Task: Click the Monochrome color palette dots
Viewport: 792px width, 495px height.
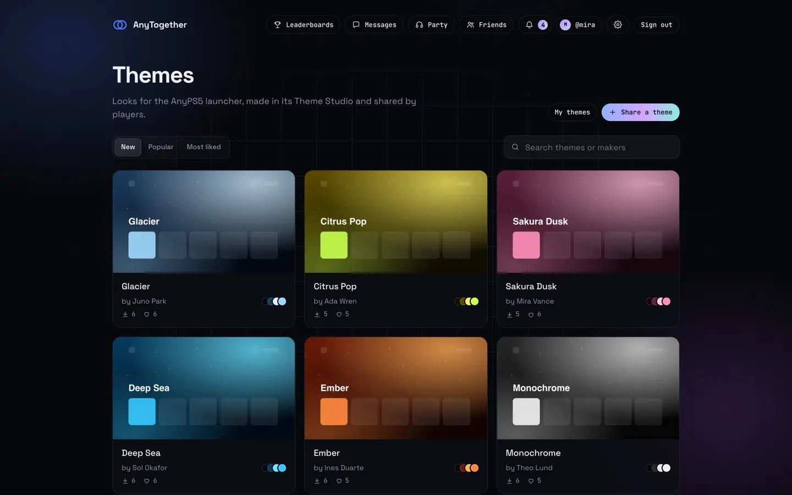Action: (x=658, y=468)
